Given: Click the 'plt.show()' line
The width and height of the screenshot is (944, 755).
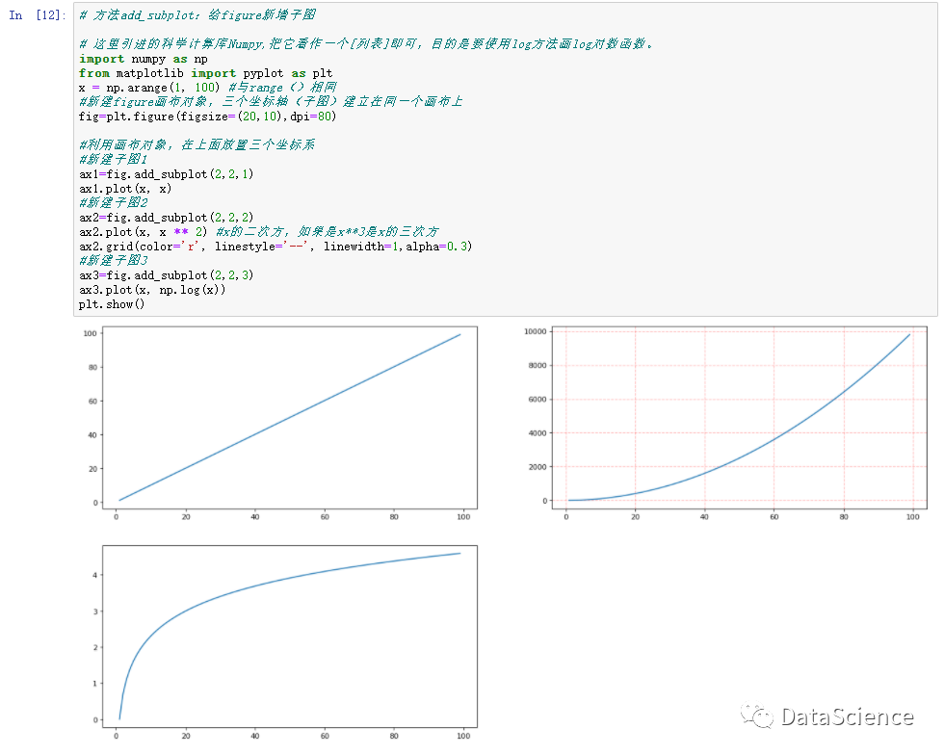Looking at the screenshot, I should tap(112, 304).
